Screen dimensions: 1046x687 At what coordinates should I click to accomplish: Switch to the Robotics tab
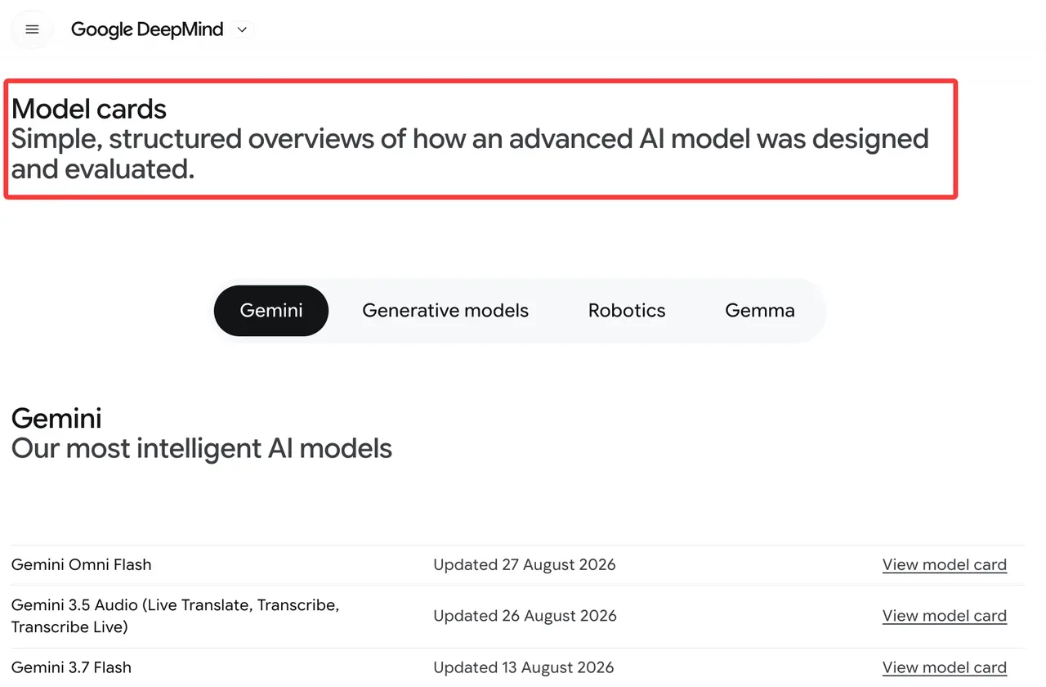pyautogui.click(x=627, y=311)
